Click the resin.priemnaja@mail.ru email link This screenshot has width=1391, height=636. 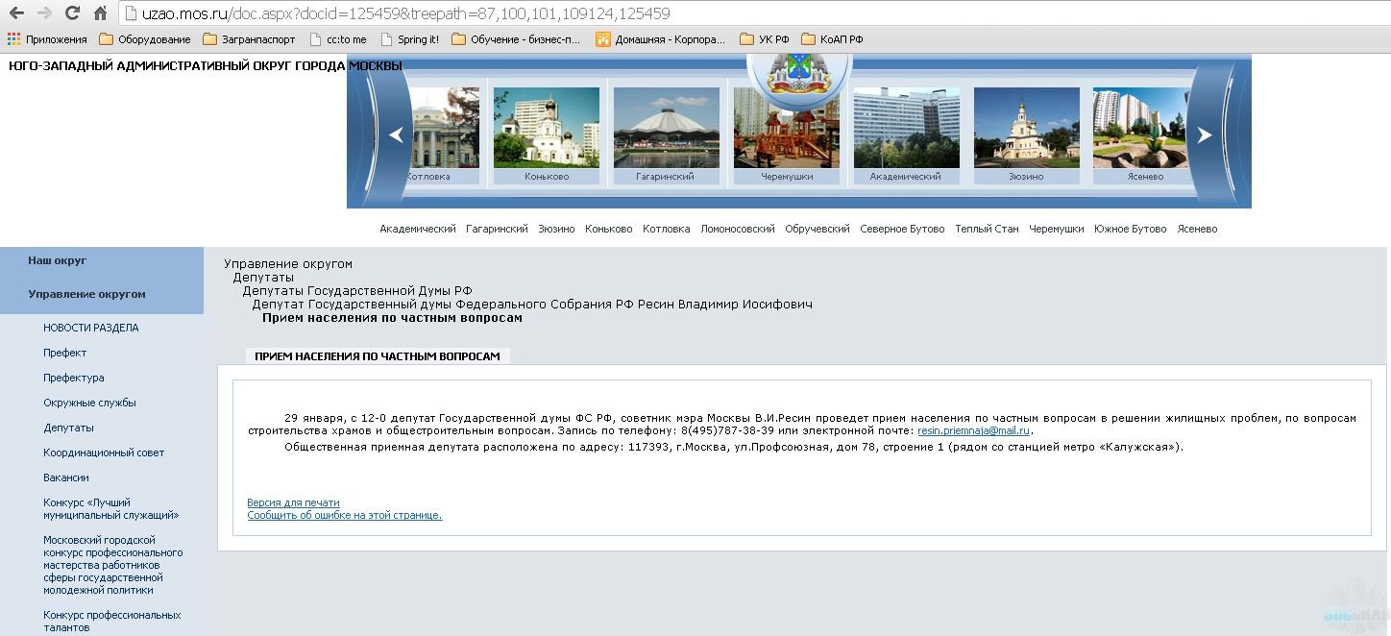tap(973, 431)
